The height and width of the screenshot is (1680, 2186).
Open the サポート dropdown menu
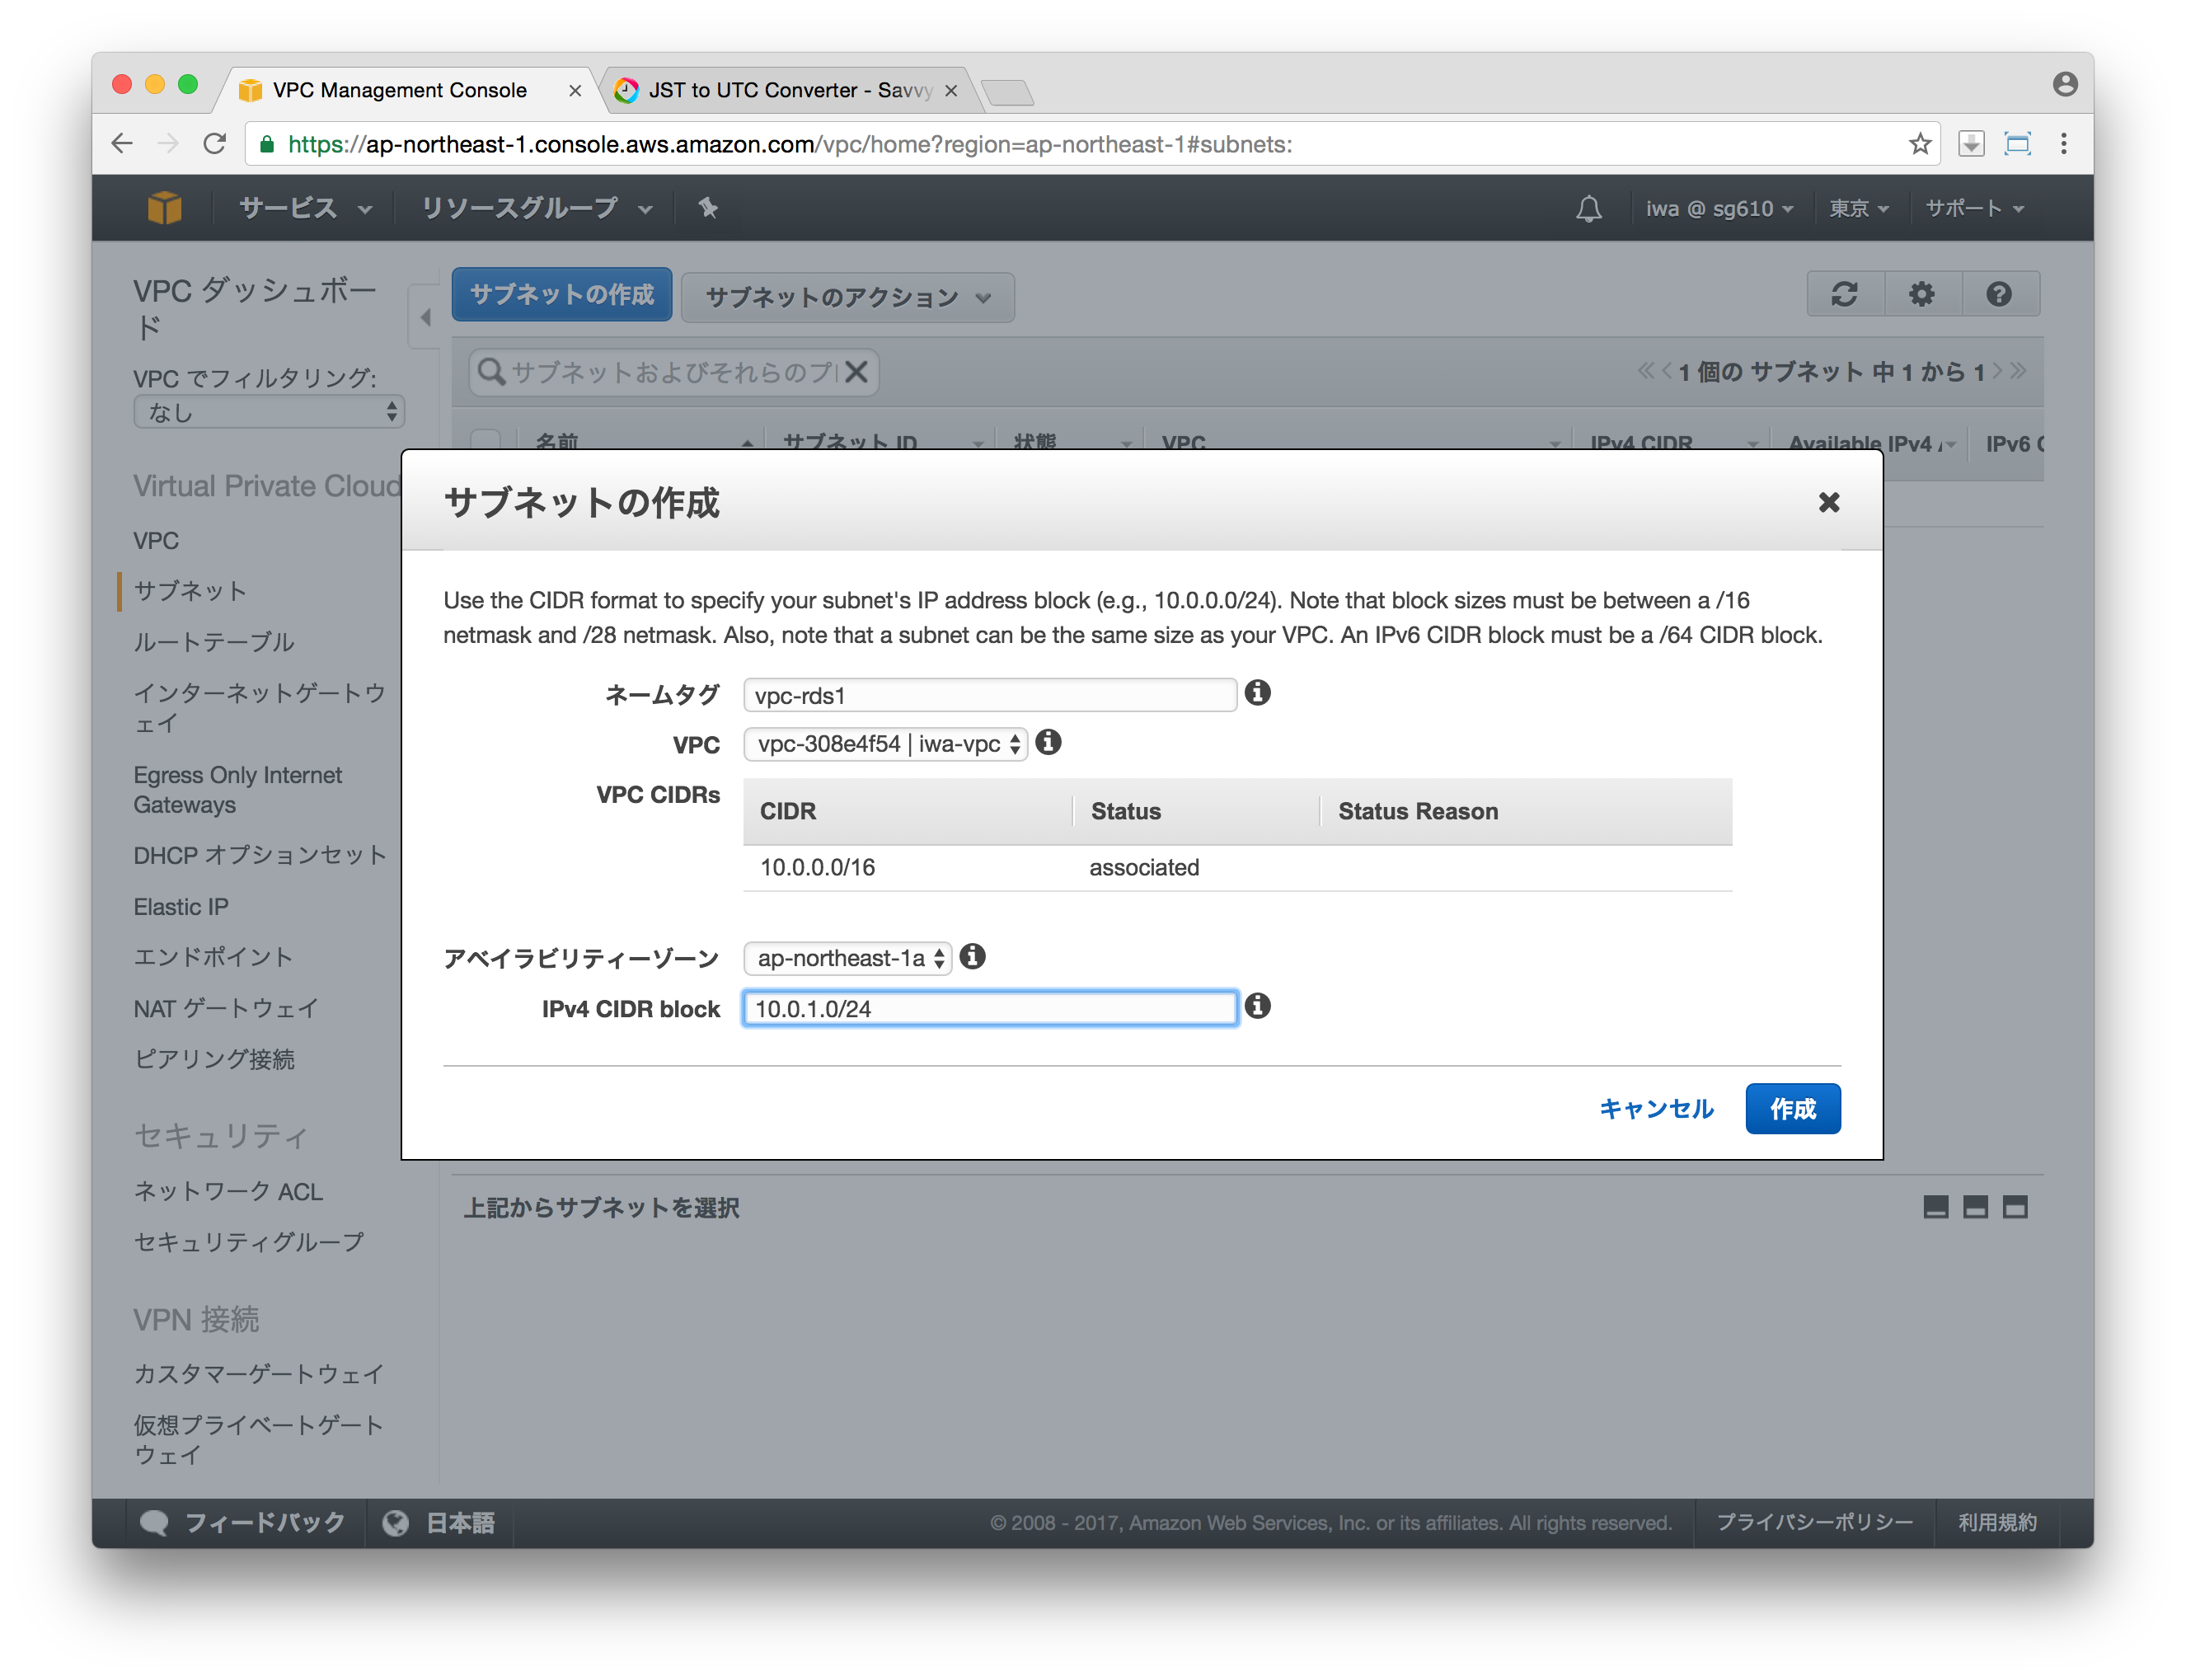click(1974, 208)
